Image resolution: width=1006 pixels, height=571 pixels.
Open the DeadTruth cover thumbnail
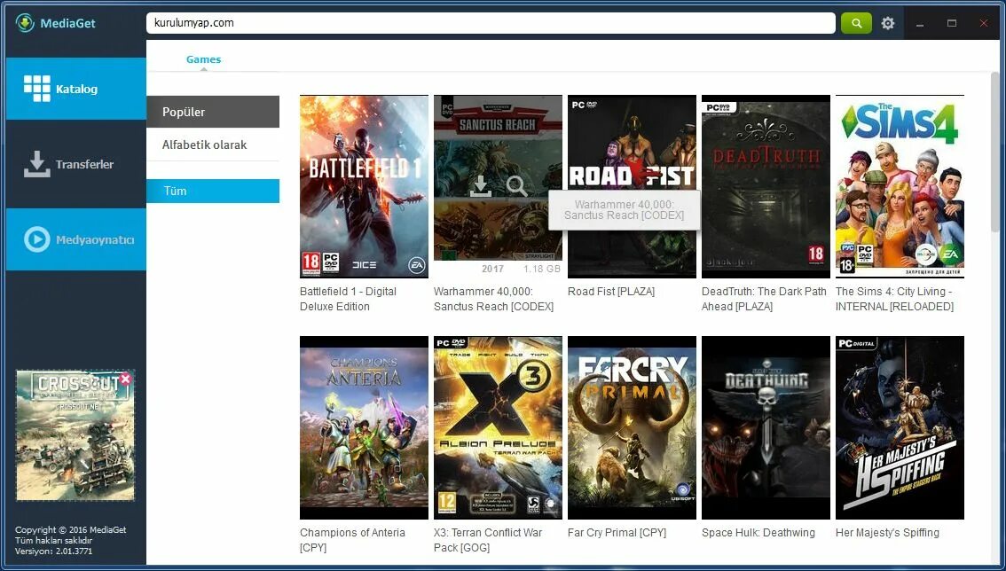766,187
